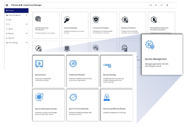187x127 pixels.
Task: Click the Transparent Encryption shield icon
Action: (x=96, y=19)
